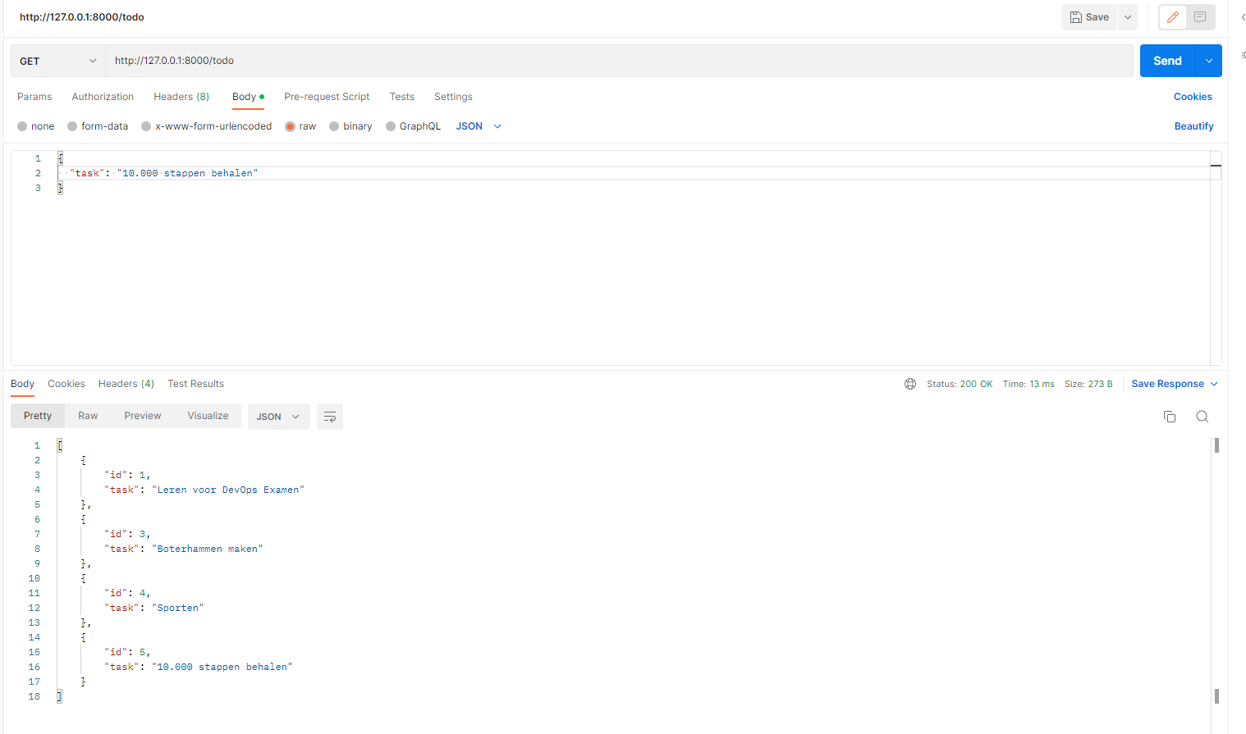The height and width of the screenshot is (734, 1246).
Task: Copy the response body to clipboard
Action: coord(1169,416)
